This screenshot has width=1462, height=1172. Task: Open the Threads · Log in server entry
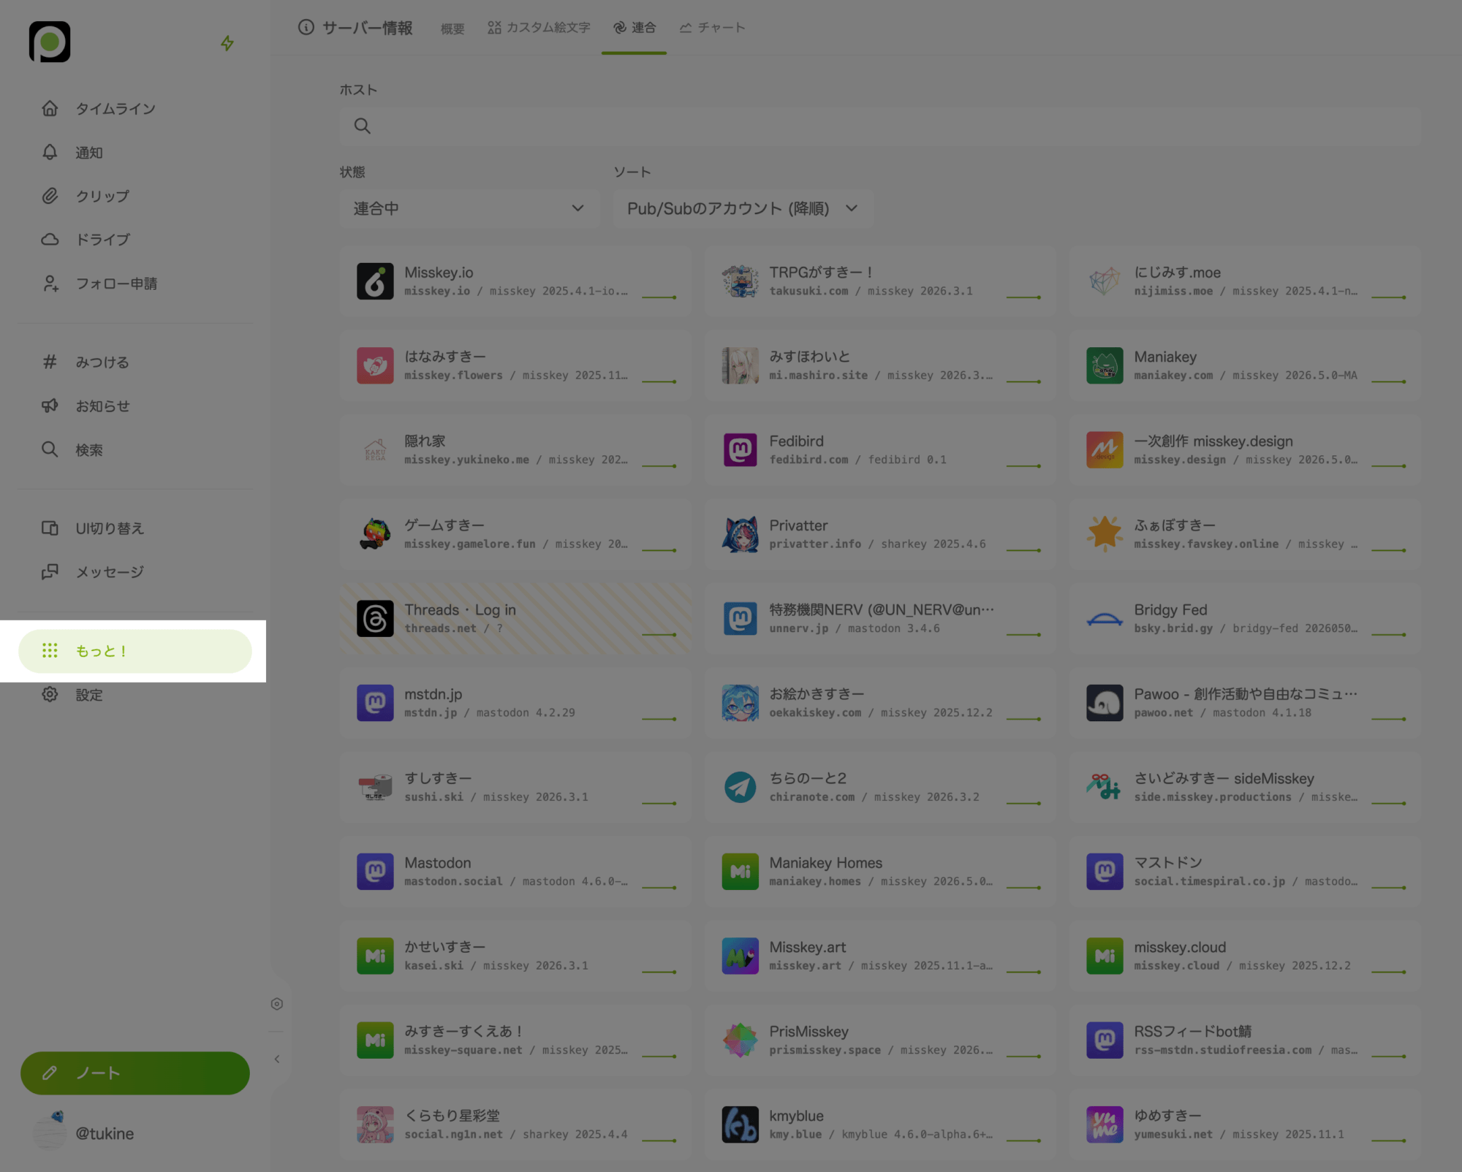click(515, 619)
